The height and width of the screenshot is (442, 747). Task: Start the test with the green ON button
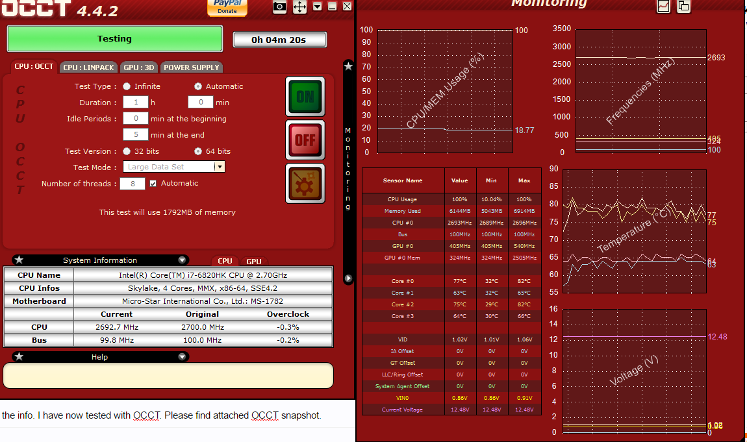coord(305,97)
